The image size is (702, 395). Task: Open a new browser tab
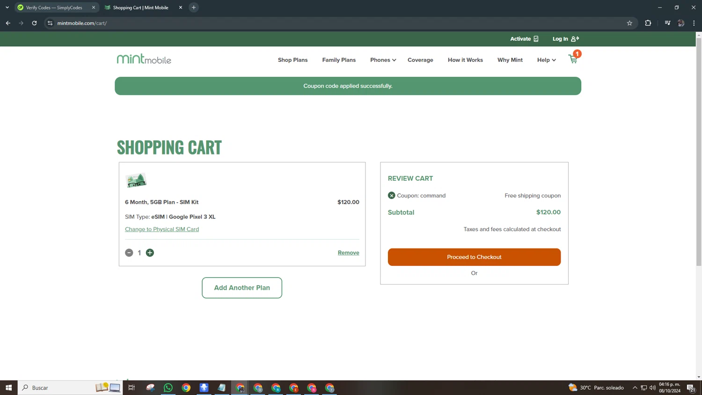(194, 7)
